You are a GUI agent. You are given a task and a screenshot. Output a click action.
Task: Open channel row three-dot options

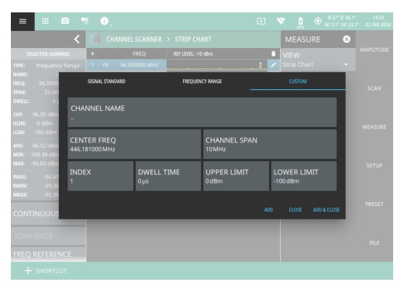pyautogui.click(x=261, y=65)
